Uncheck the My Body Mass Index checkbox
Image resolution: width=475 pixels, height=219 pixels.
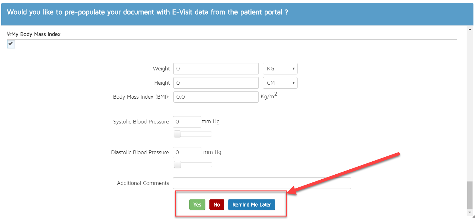[11, 44]
